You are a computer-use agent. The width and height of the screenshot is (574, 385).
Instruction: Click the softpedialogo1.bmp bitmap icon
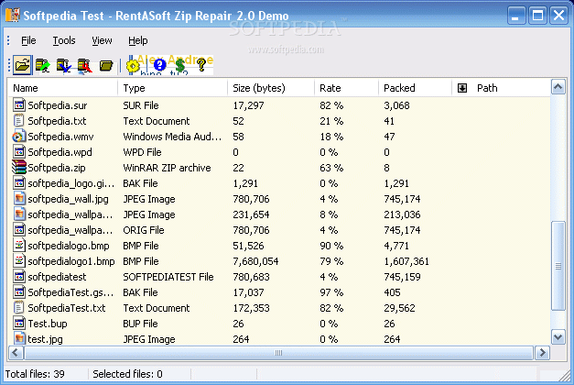click(19, 260)
